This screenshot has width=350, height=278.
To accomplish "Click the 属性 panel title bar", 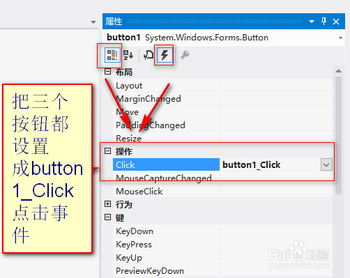I will [x=224, y=22].
